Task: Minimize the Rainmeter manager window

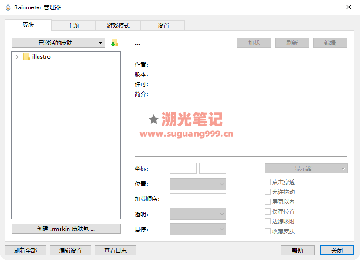Action: click(x=306, y=7)
